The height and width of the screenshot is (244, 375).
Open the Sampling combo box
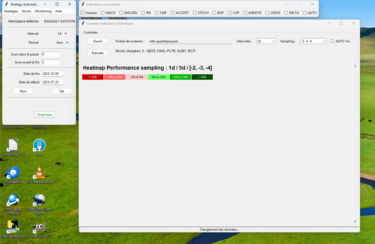coord(313,41)
